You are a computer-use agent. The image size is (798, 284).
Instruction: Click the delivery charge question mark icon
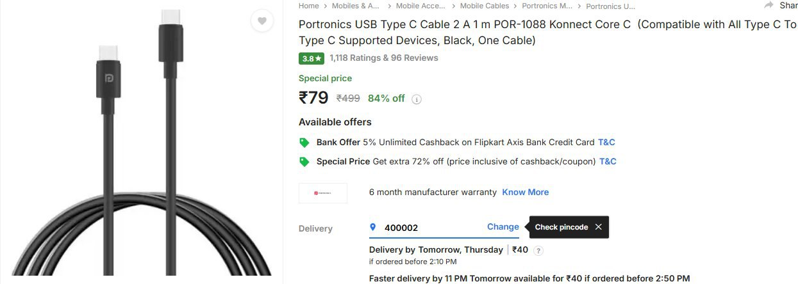[538, 251]
